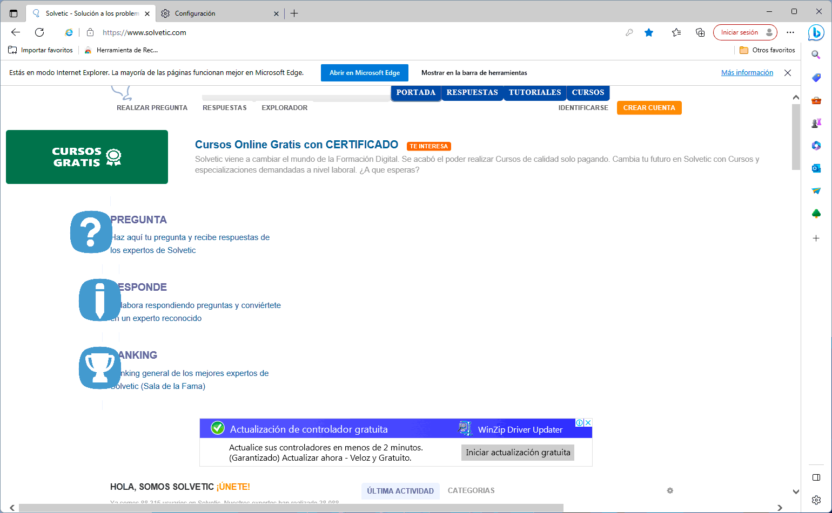Click the ¡ÚNETE! orange text
832x513 pixels.
click(233, 487)
